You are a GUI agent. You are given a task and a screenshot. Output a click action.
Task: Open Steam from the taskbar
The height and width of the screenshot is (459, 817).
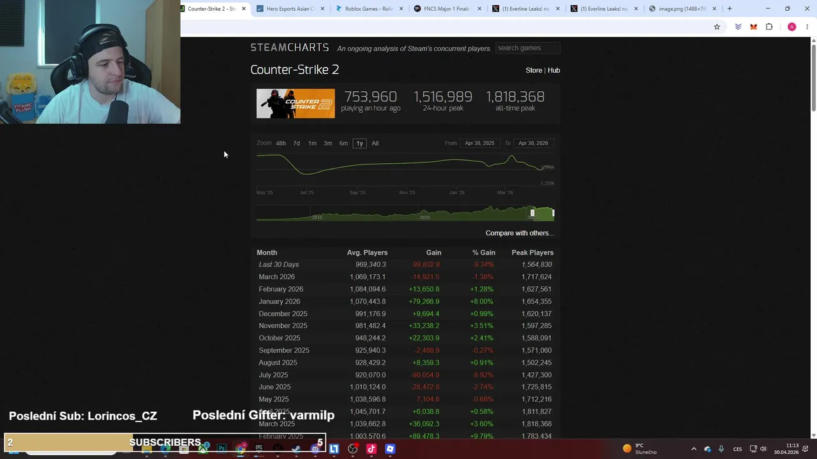click(296, 449)
